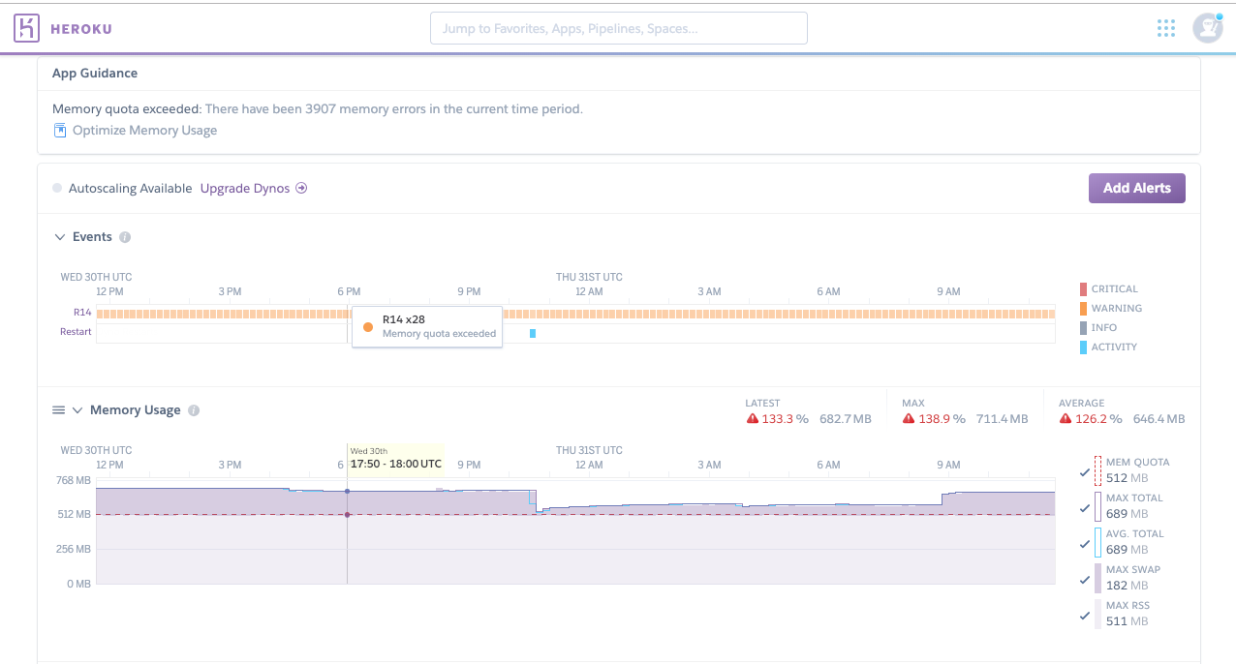
Task: Click the blue restart activity marker
Action: (x=533, y=333)
